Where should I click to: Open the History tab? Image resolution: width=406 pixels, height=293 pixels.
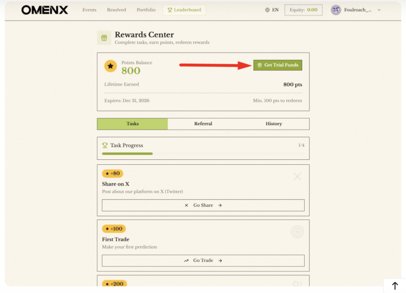(x=274, y=124)
